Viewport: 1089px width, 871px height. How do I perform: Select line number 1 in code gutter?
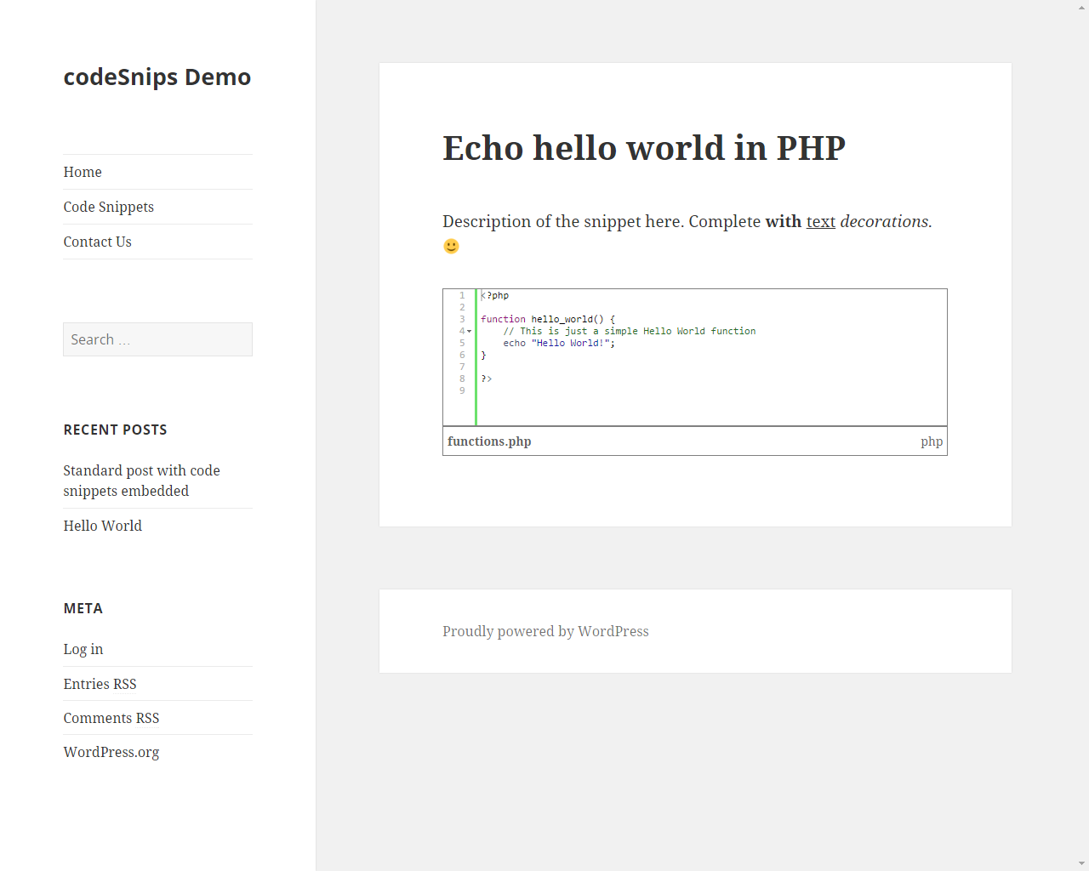click(x=462, y=295)
